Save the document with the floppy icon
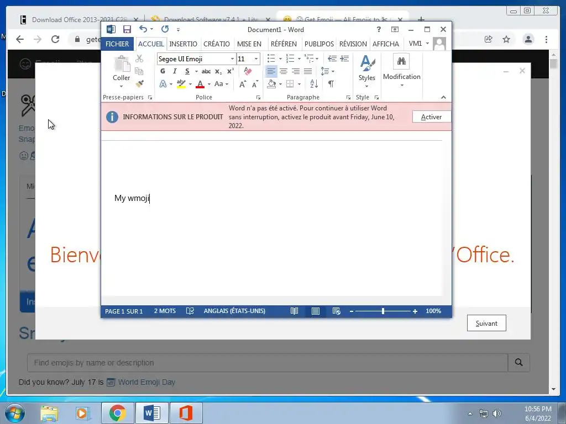The width and height of the screenshot is (566, 424). click(x=127, y=30)
